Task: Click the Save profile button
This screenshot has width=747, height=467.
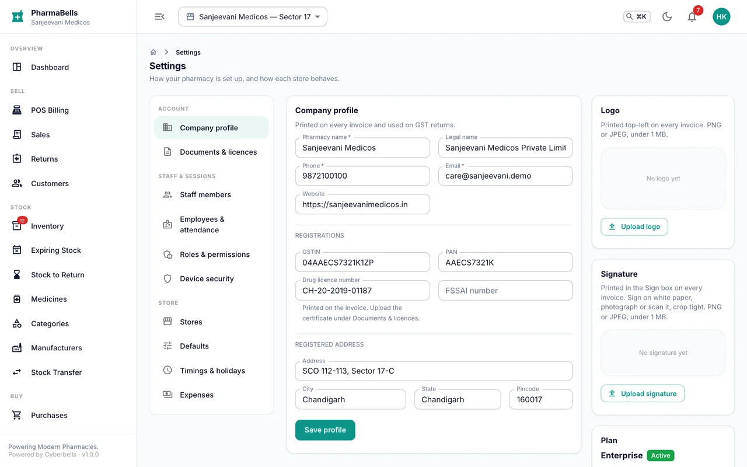Action: pos(325,430)
